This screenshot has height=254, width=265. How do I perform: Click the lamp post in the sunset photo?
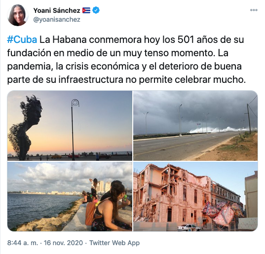(x=74, y=130)
